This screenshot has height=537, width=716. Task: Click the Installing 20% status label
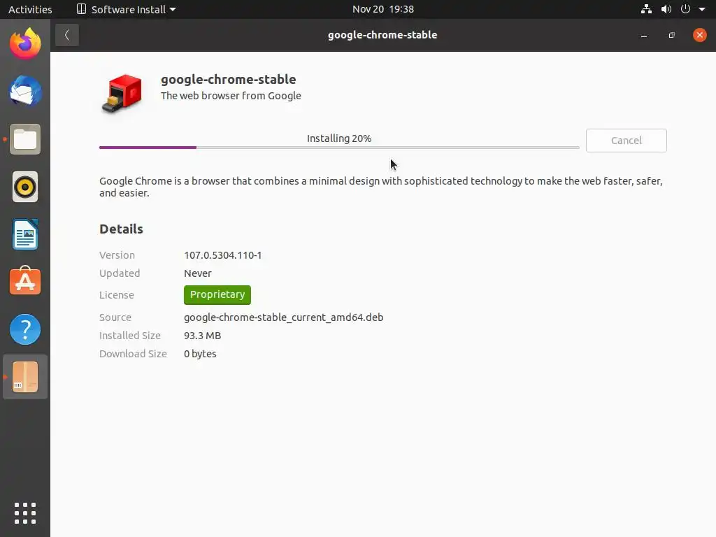click(x=339, y=138)
